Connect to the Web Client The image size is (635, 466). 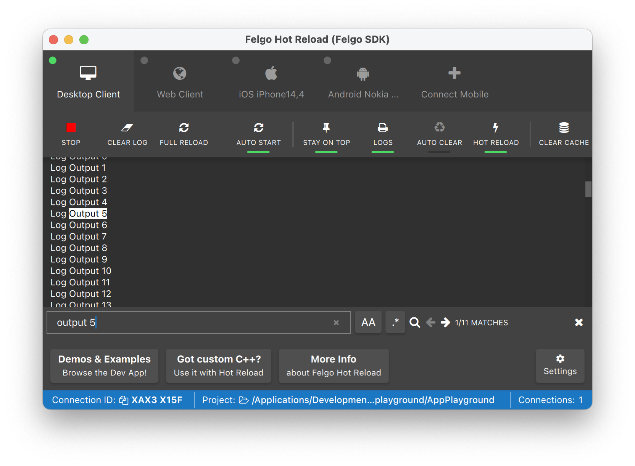pos(180,82)
